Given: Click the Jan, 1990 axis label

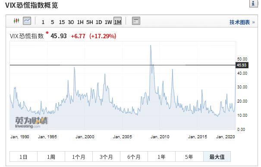Looking at the screenshot, I should click(20, 137).
